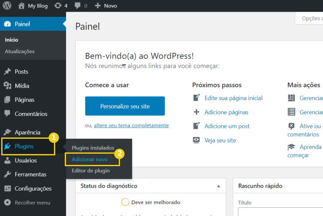Open Editor de plugin from flyout
This screenshot has height=216, width=323.
click(91, 171)
